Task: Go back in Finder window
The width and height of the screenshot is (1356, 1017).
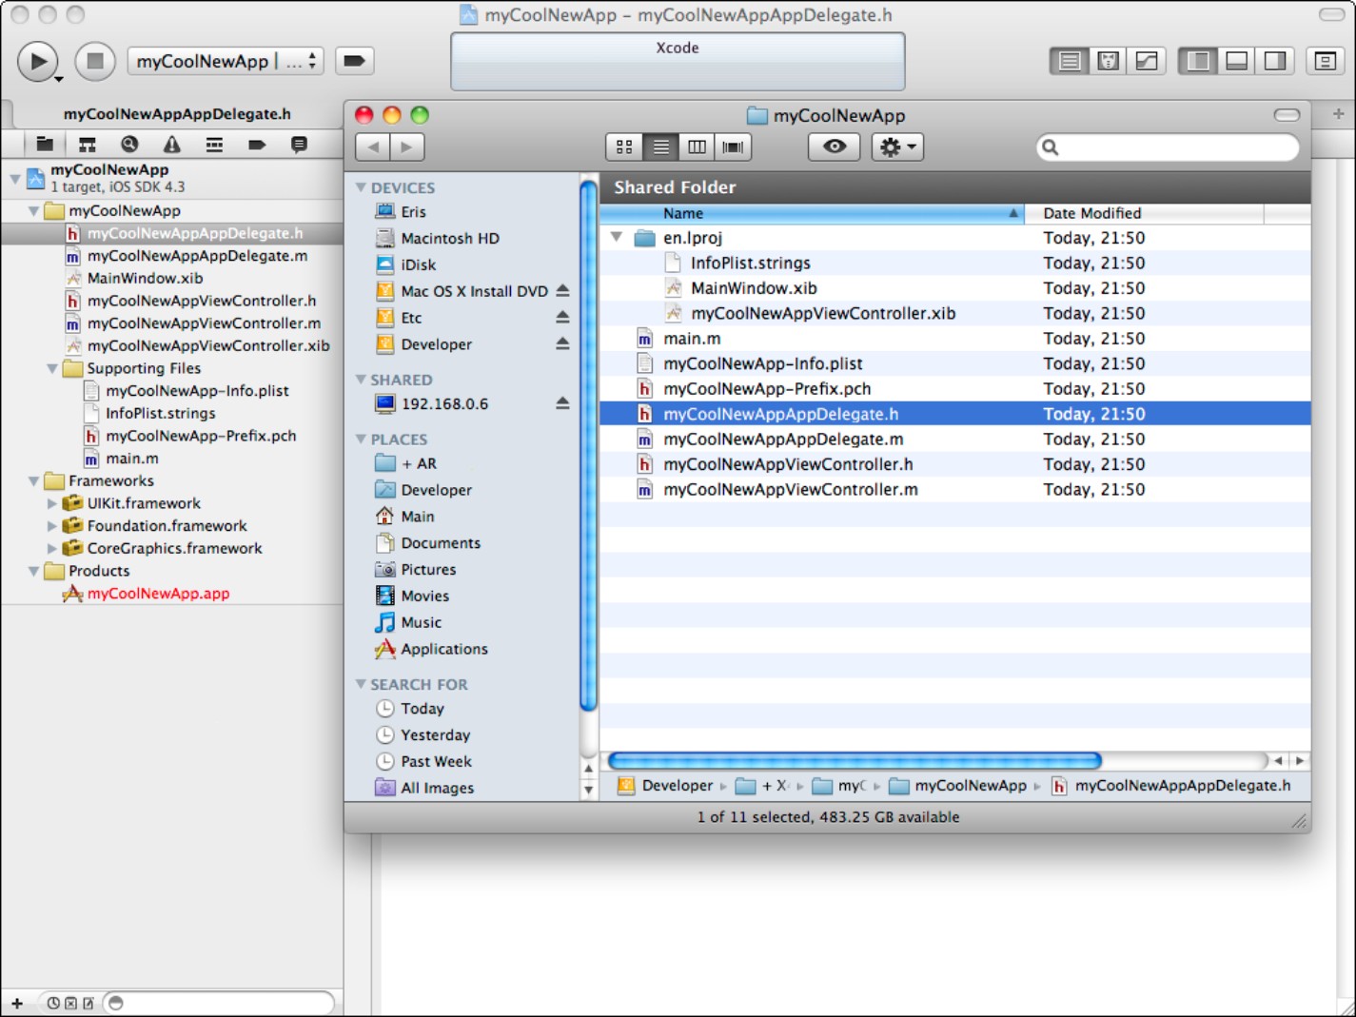Action: point(372,147)
